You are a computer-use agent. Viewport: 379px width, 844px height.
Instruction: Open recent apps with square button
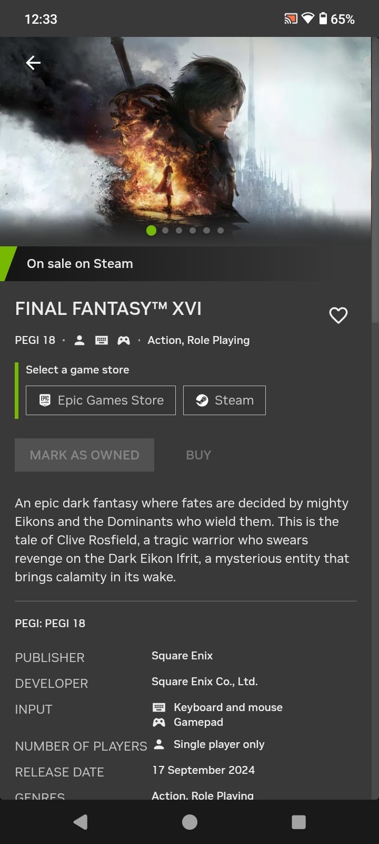pos(298,822)
